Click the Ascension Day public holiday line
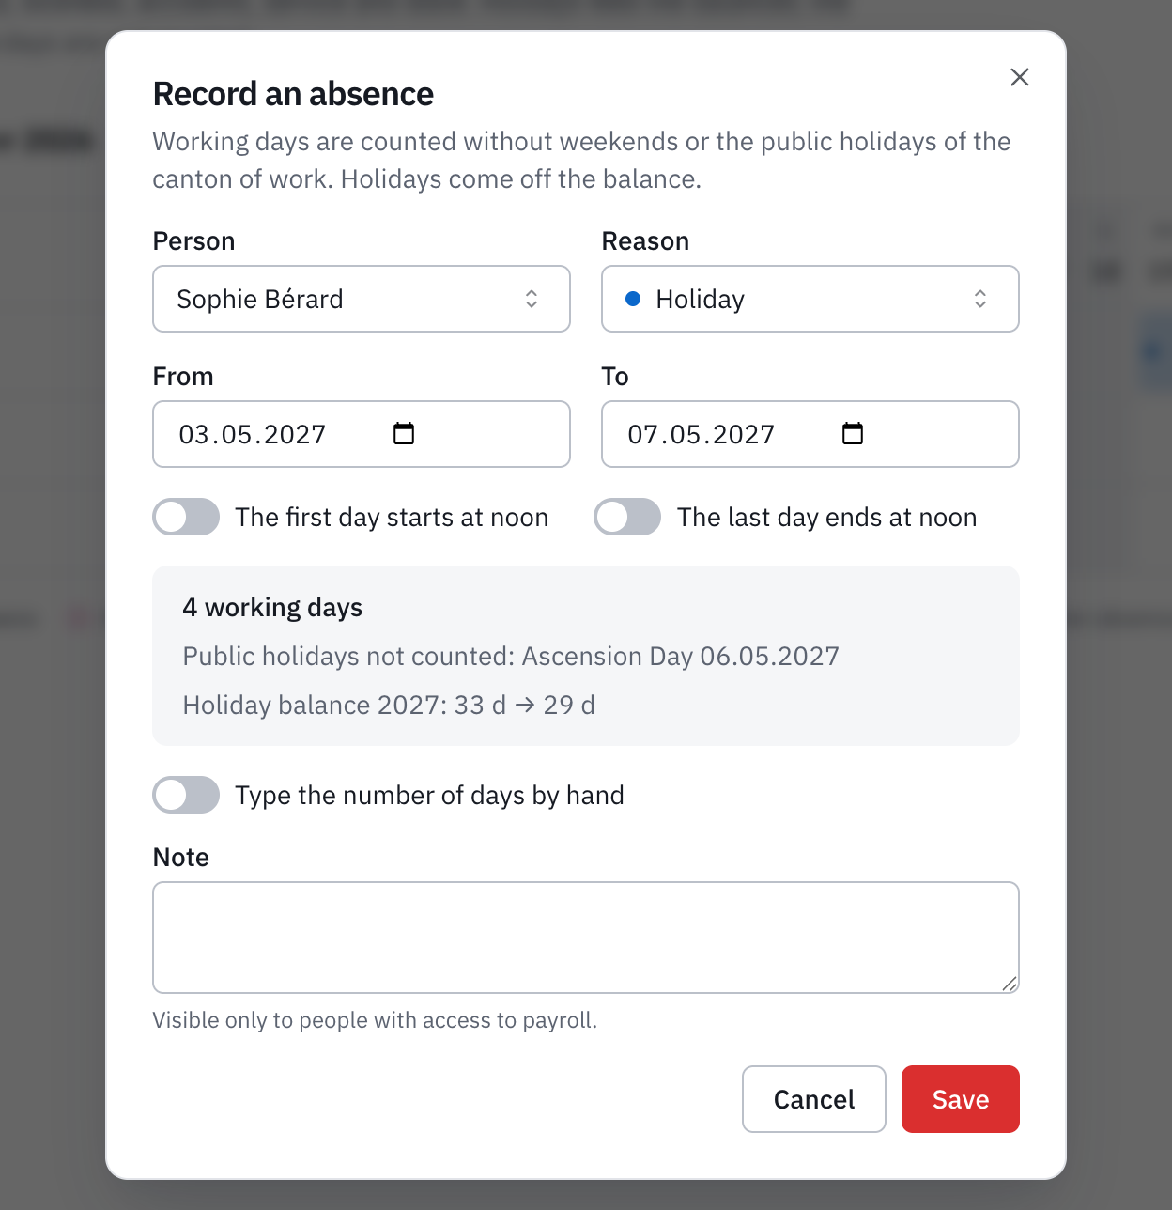The height and width of the screenshot is (1210, 1172). (x=511, y=656)
